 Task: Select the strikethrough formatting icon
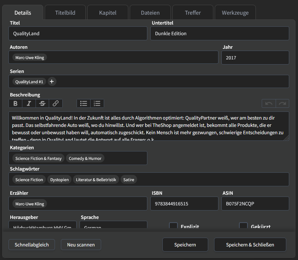point(42,103)
